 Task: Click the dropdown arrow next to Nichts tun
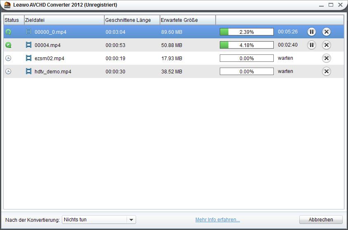tap(131, 220)
